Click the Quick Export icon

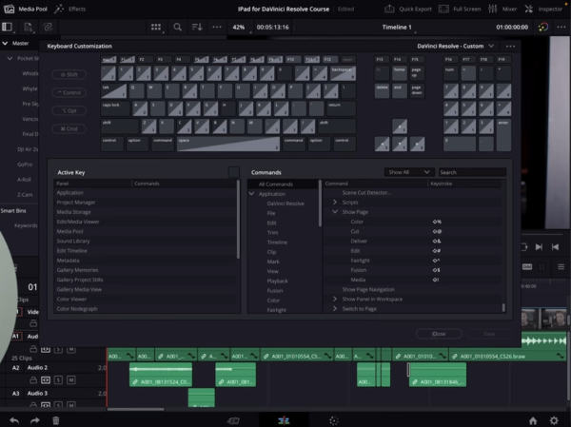coord(389,10)
